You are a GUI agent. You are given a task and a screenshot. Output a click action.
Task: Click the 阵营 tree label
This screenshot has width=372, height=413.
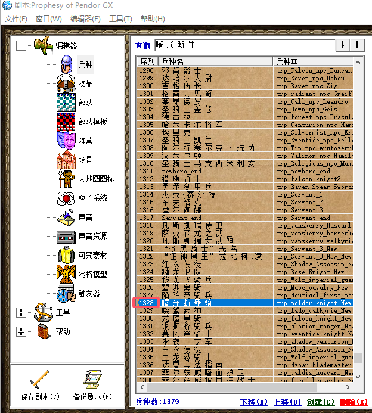pyautogui.click(x=86, y=141)
